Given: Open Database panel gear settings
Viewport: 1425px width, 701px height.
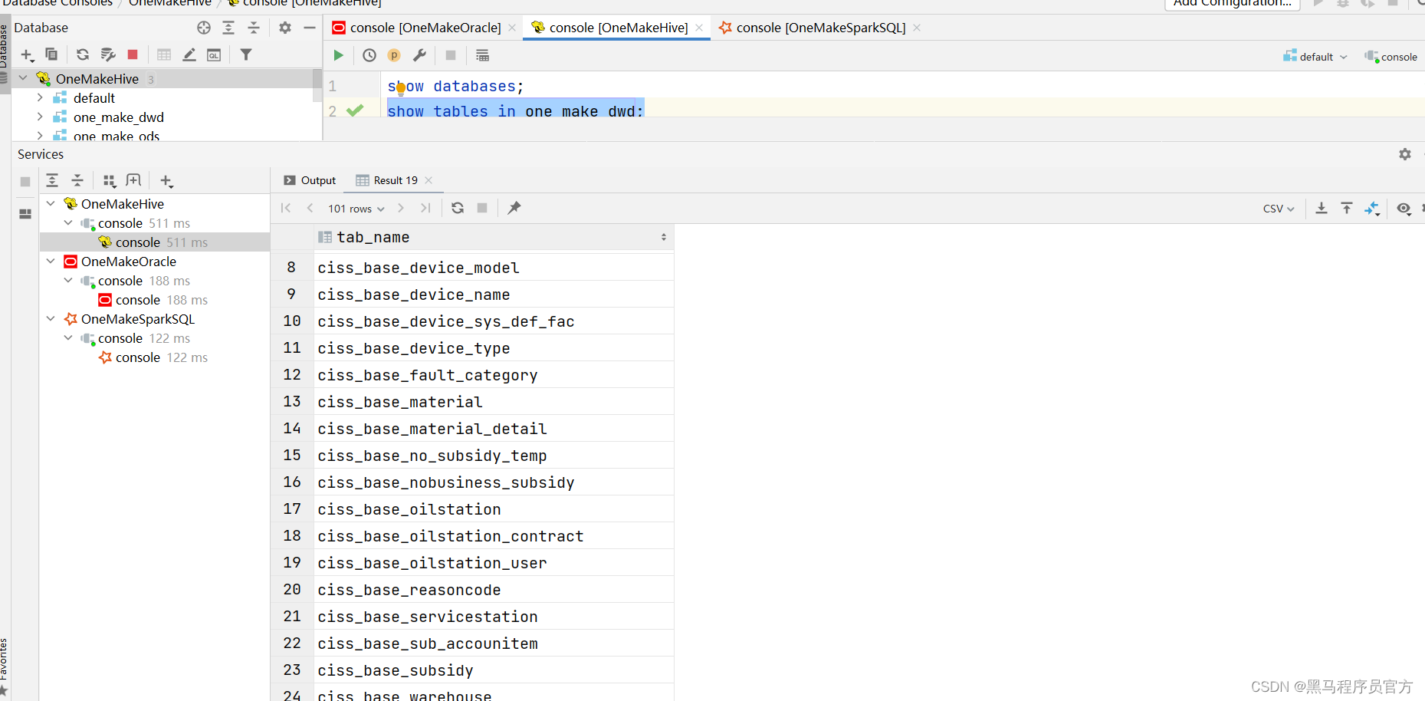Looking at the screenshot, I should pos(285,28).
